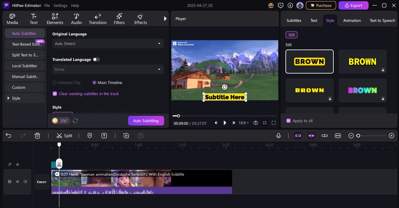This screenshot has width=399, height=208.
Task: Select the Selected Clip radio button
Action: point(54,83)
